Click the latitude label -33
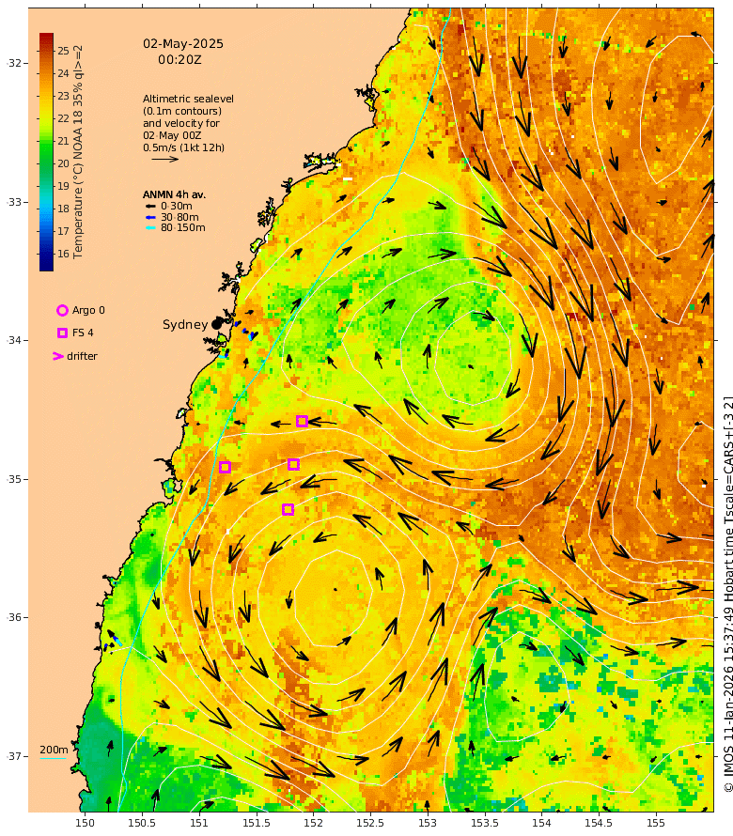The image size is (733, 836). (x=14, y=202)
